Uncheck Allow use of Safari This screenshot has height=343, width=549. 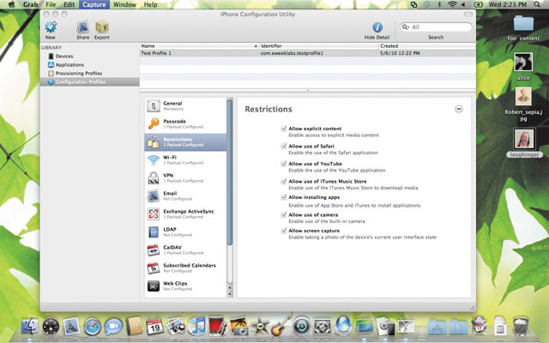(x=284, y=147)
